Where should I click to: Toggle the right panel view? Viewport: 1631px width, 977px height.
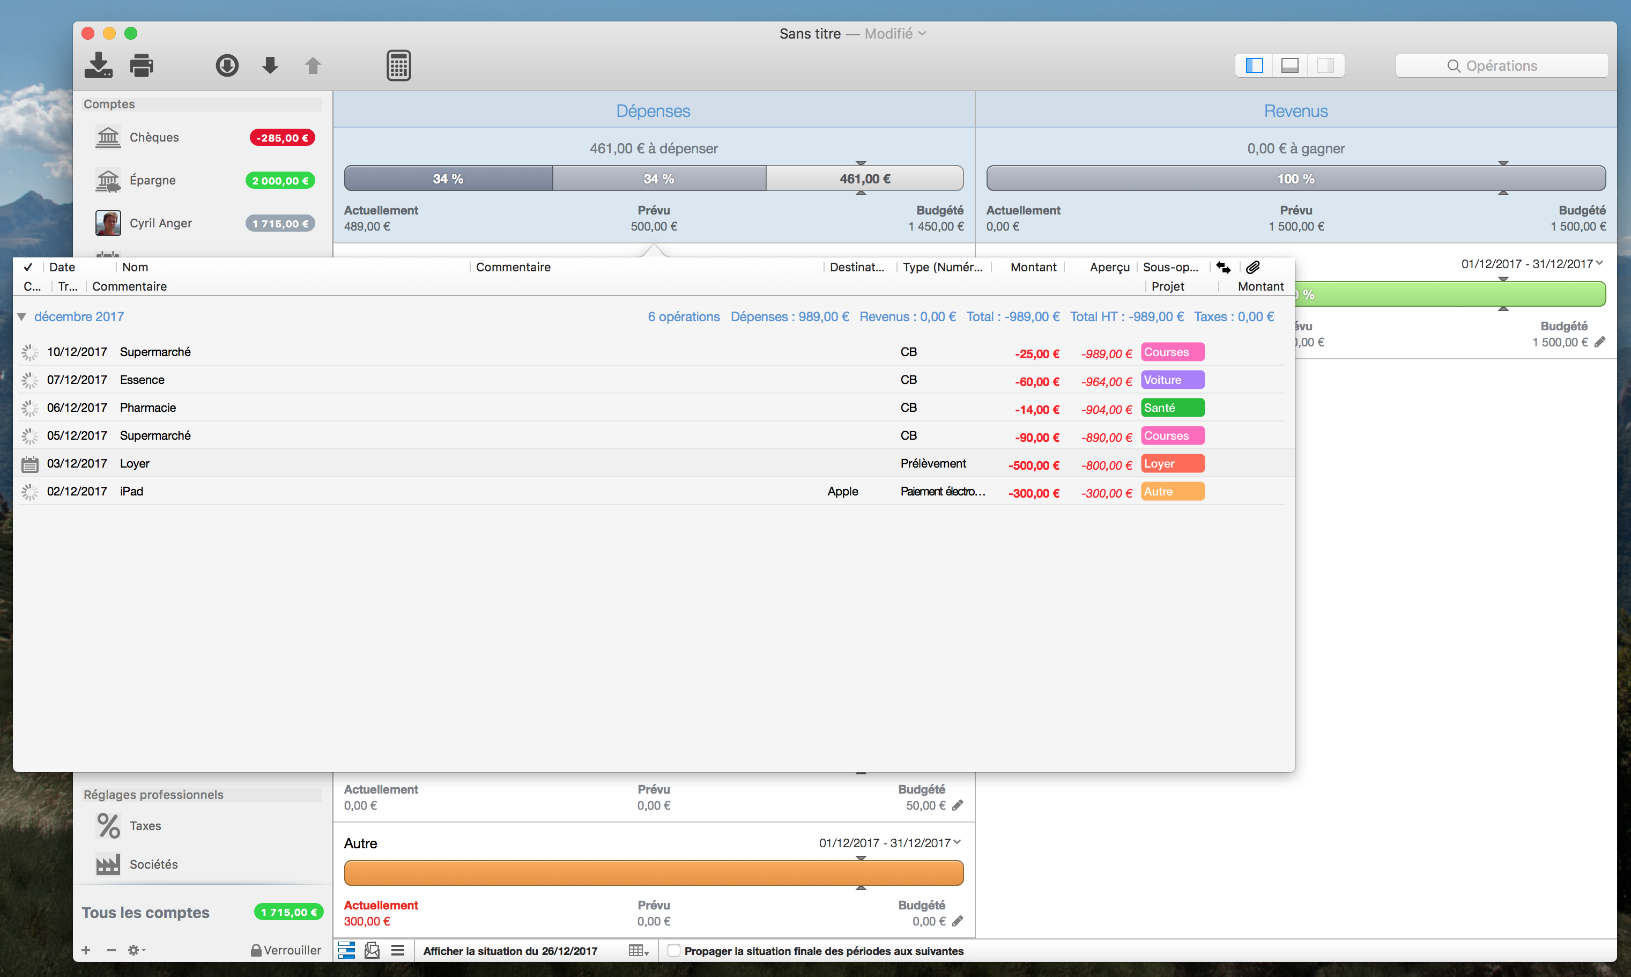click(1325, 65)
